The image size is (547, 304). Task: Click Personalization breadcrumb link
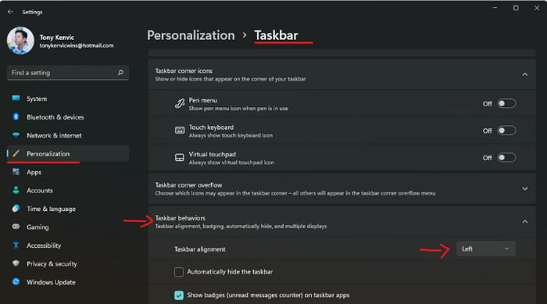click(x=191, y=35)
